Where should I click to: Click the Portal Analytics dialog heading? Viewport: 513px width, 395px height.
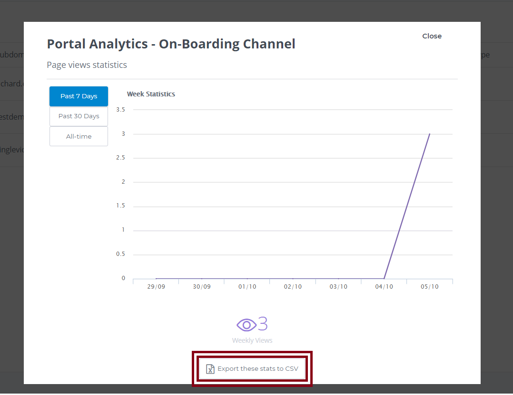point(171,44)
